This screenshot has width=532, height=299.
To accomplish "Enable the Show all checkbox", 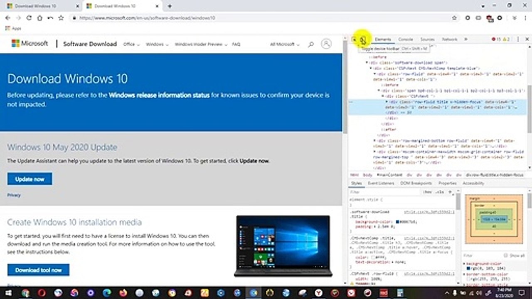I will click(506, 255).
